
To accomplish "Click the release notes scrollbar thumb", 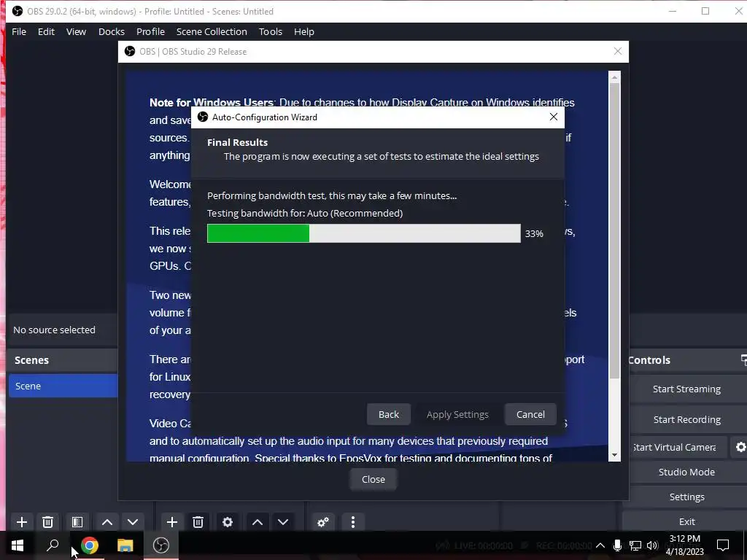I will click(x=614, y=230).
